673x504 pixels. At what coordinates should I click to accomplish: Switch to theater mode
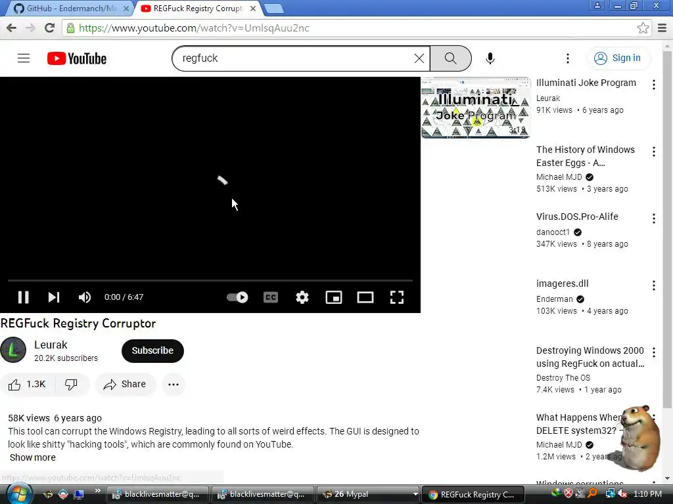365,297
